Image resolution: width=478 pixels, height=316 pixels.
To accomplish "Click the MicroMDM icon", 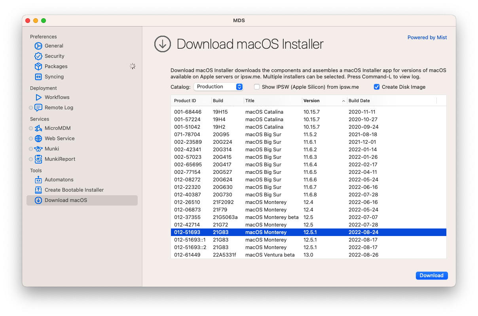I will point(38,128).
